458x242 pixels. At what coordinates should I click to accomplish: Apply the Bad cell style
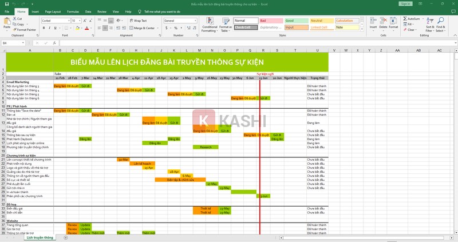click(271, 21)
